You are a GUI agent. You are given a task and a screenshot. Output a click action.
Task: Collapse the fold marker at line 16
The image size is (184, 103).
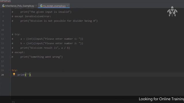[x=10, y=57]
